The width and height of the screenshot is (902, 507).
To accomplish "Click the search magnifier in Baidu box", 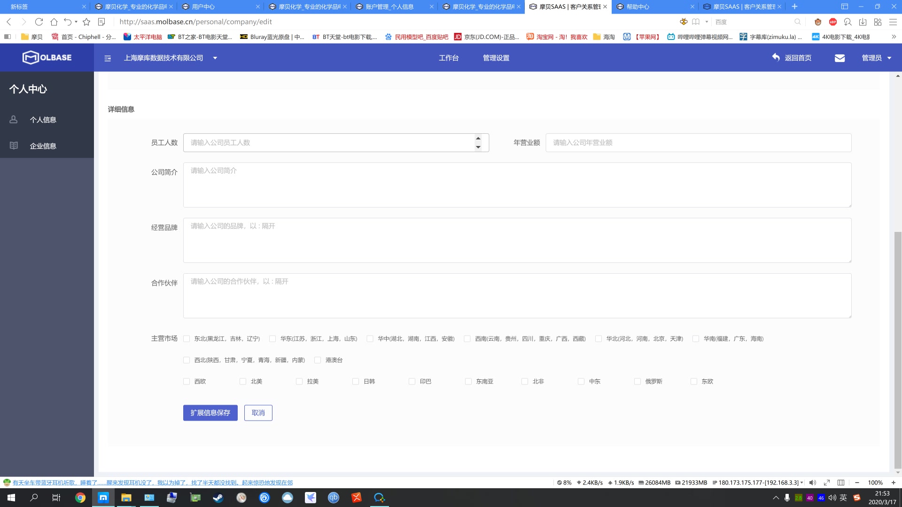I will click(x=797, y=22).
